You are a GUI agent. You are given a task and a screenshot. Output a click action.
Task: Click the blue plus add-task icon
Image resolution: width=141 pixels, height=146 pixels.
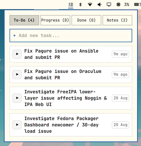pos(14,35)
